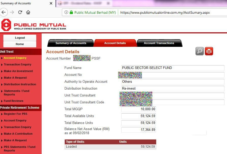Open Unit Trust Transaction Enquiry link
Screen dimensions: 227x154
click(x=18, y=64)
